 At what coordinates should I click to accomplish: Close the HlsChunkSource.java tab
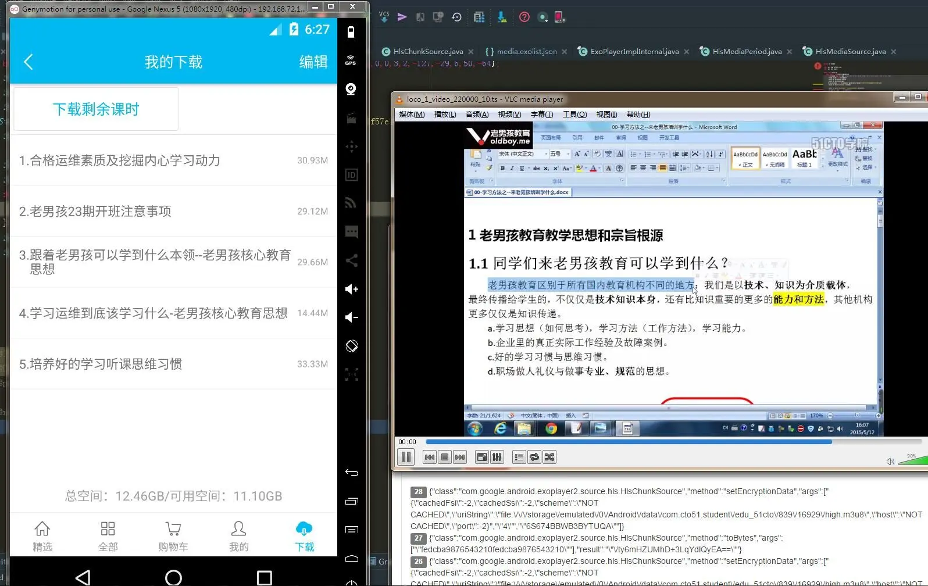click(x=471, y=52)
